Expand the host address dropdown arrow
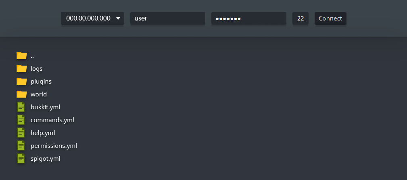407x180 pixels. pyautogui.click(x=118, y=18)
